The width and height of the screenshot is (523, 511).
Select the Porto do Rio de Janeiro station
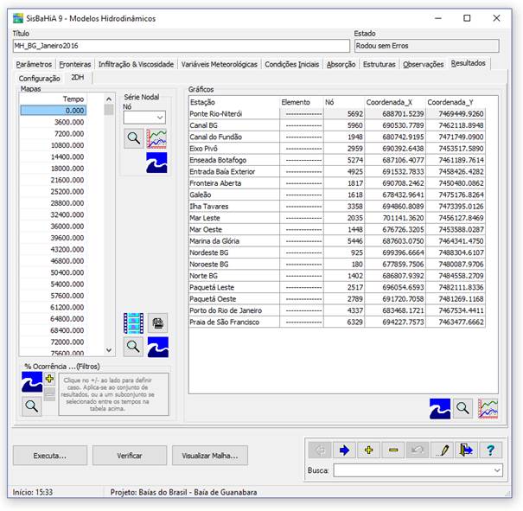pos(337,310)
